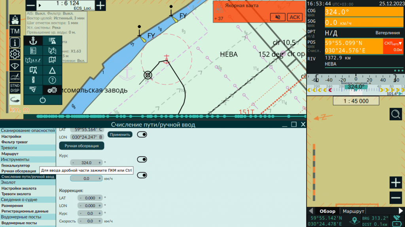Click the checklist document icon
Viewport: 405px width, 227px height.
33,51
